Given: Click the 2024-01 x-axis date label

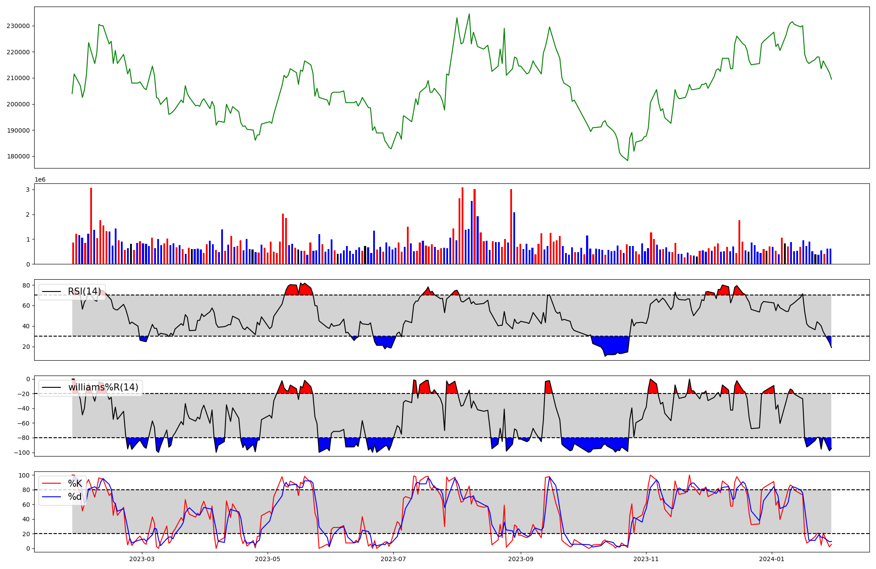Looking at the screenshot, I should pos(772,559).
